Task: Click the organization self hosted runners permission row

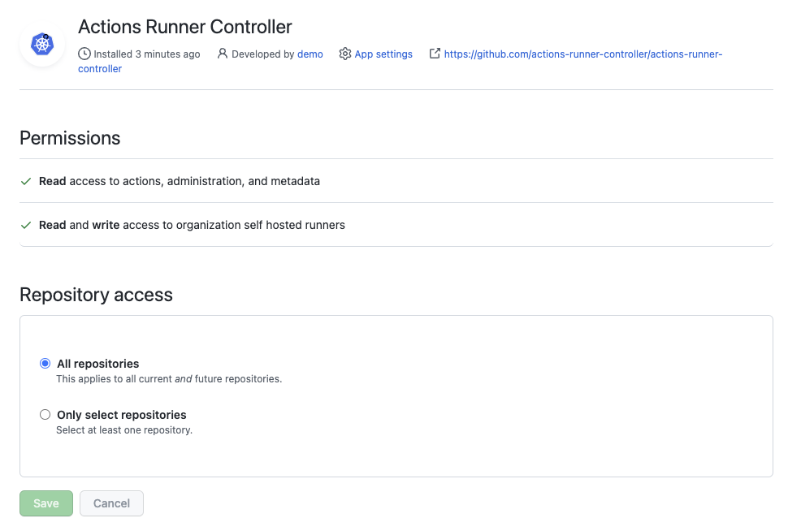Action: click(x=396, y=225)
